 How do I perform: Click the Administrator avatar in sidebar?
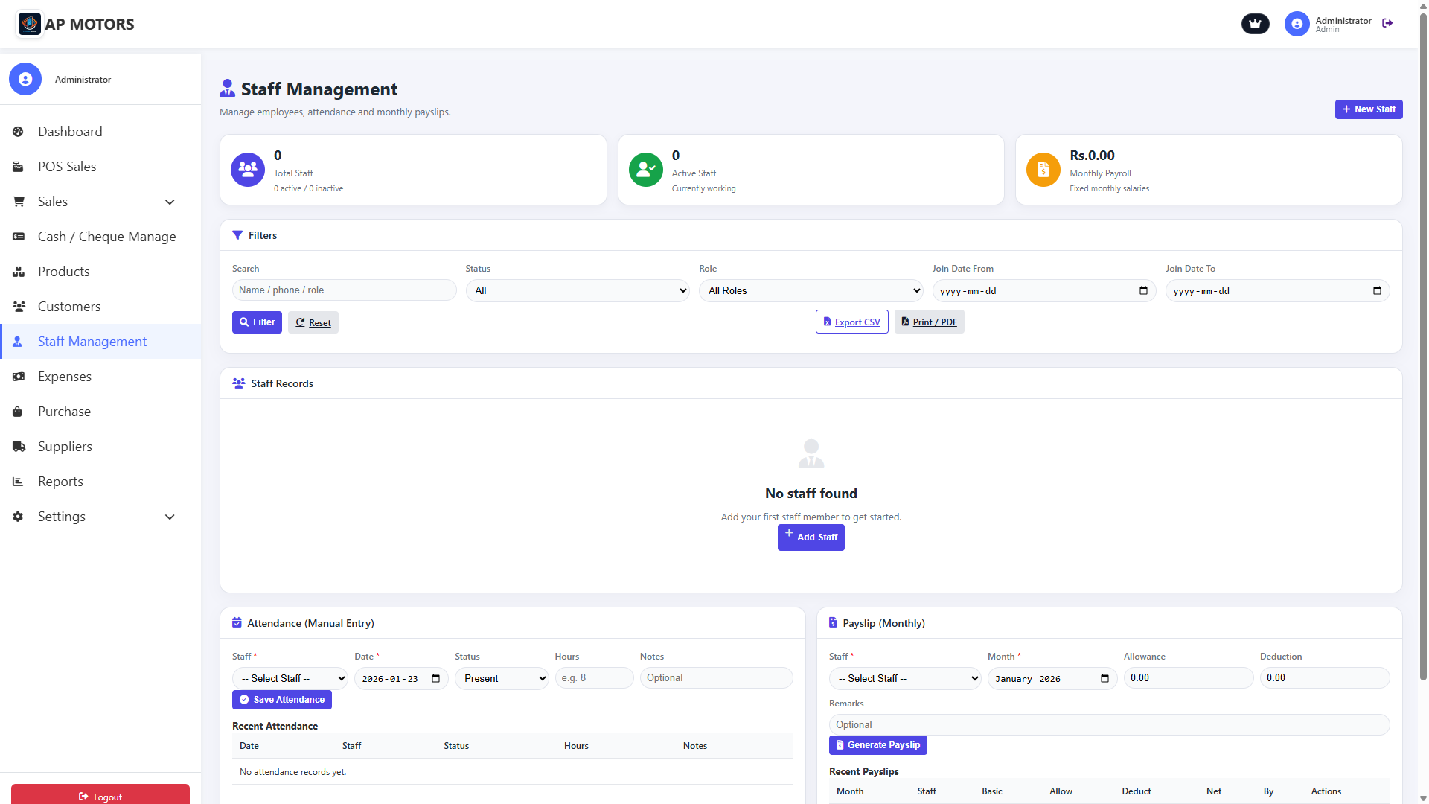[25, 79]
